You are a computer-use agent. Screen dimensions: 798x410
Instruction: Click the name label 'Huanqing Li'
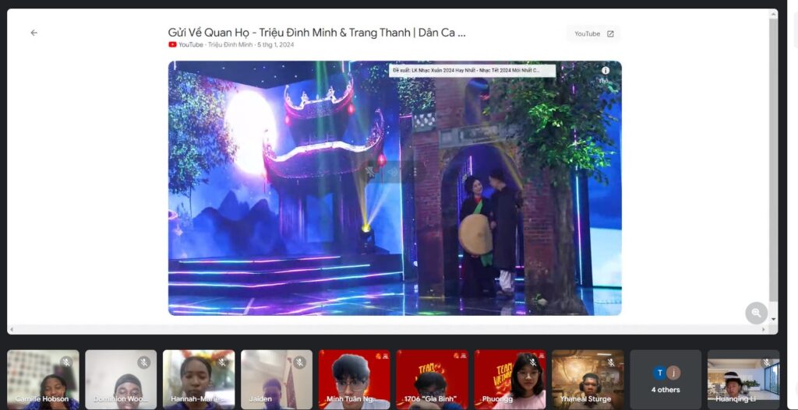click(x=736, y=399)
